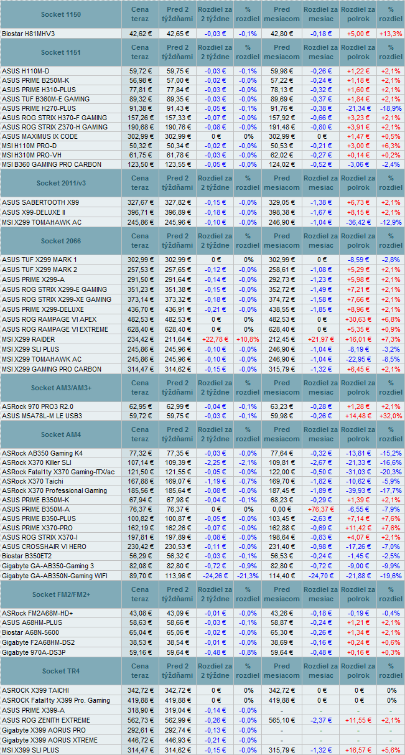Click the Socket 1150 section header

tap(61, 14)
